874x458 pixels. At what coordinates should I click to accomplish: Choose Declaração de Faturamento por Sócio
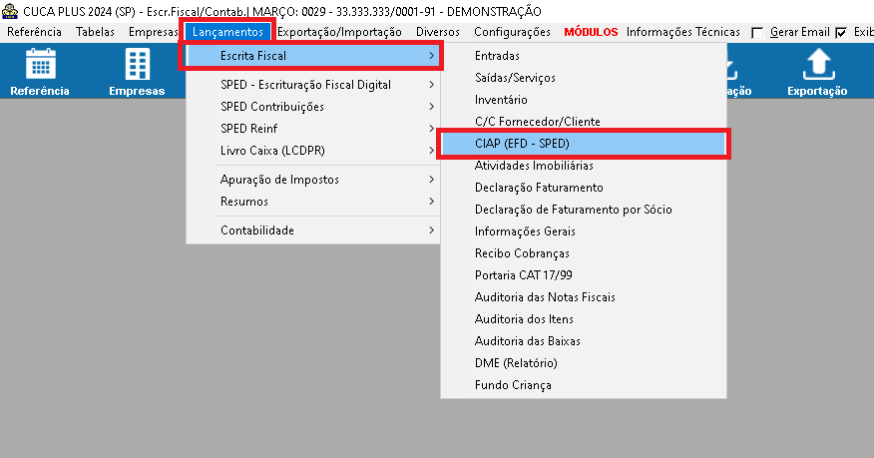click(x=584, y=210)
